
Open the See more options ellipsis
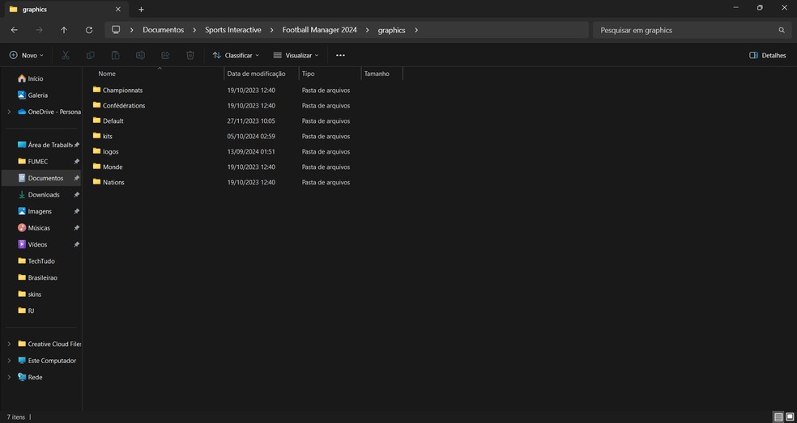340,55
